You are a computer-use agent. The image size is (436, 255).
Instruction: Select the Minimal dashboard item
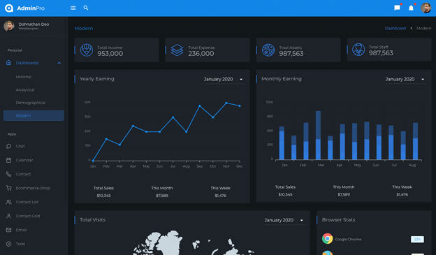[24, 77]
